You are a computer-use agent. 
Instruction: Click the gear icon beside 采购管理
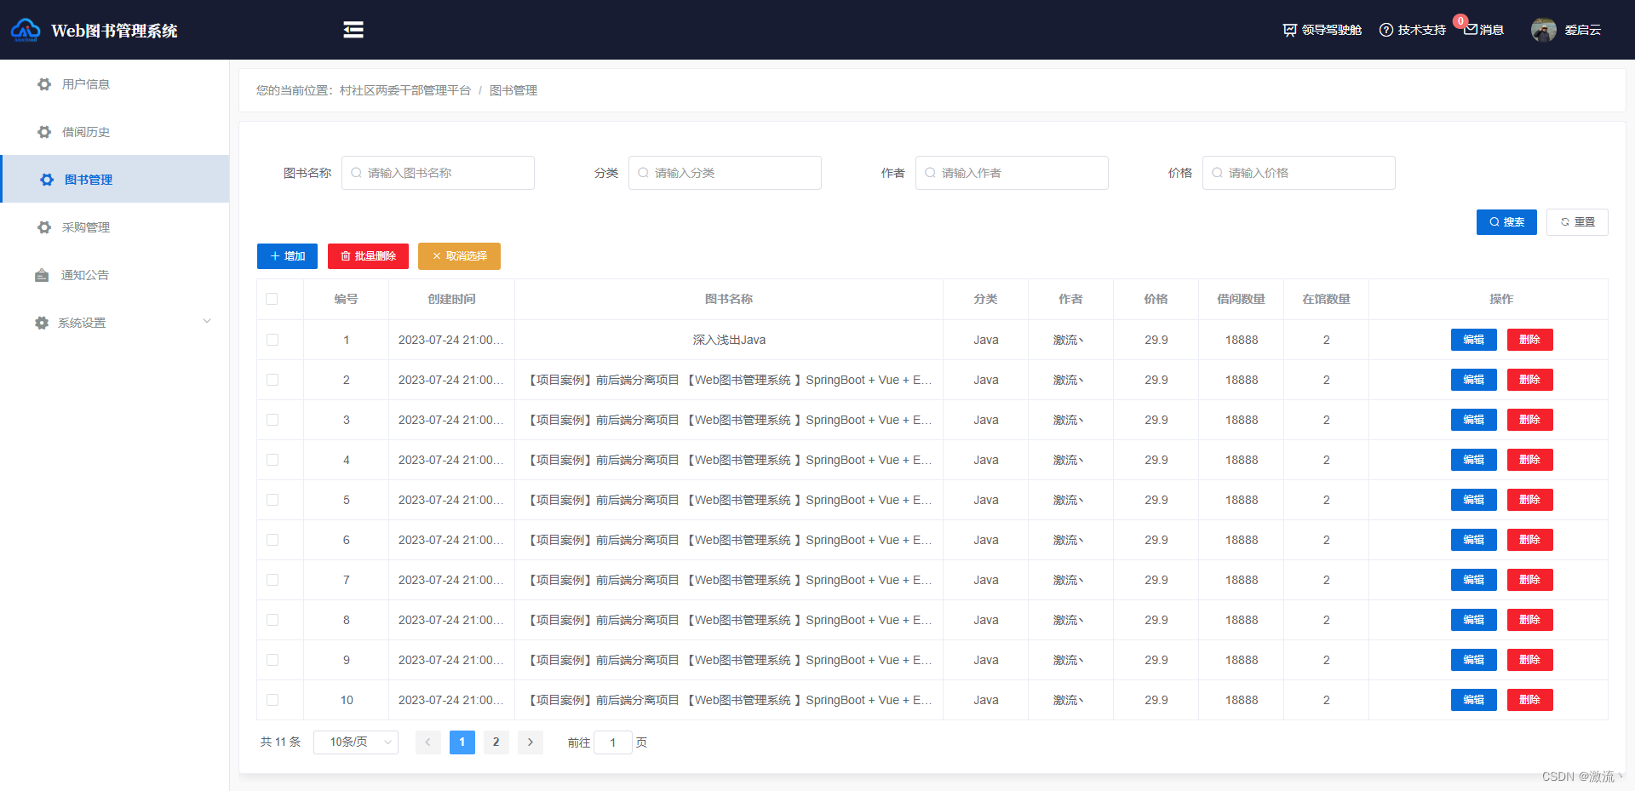pos(44,227)
